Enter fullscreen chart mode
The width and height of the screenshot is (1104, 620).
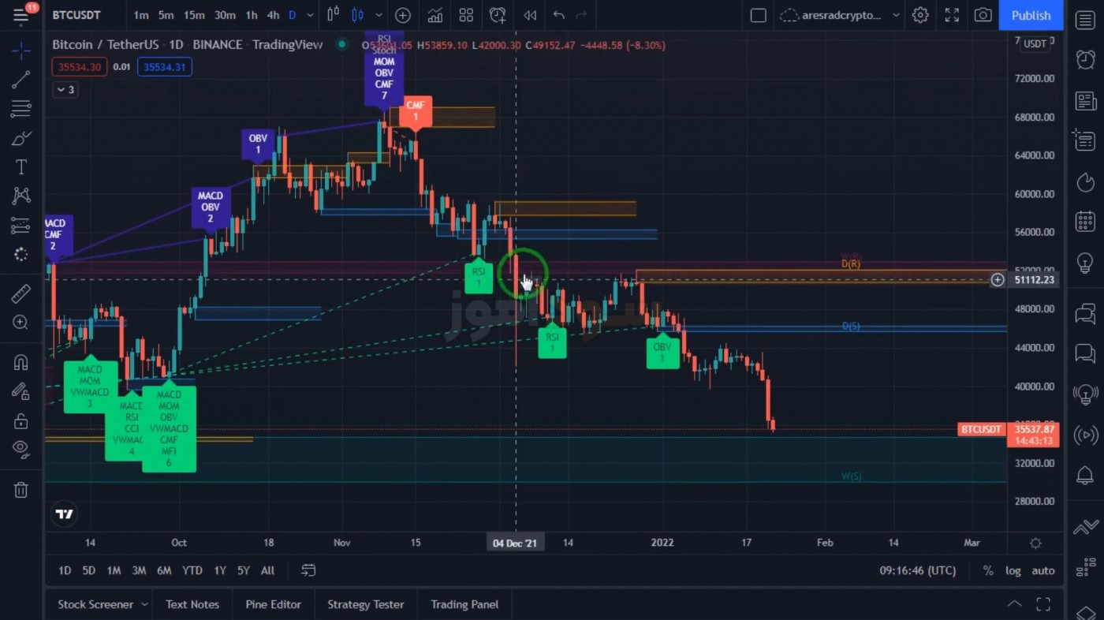click(x=952, y=15)
